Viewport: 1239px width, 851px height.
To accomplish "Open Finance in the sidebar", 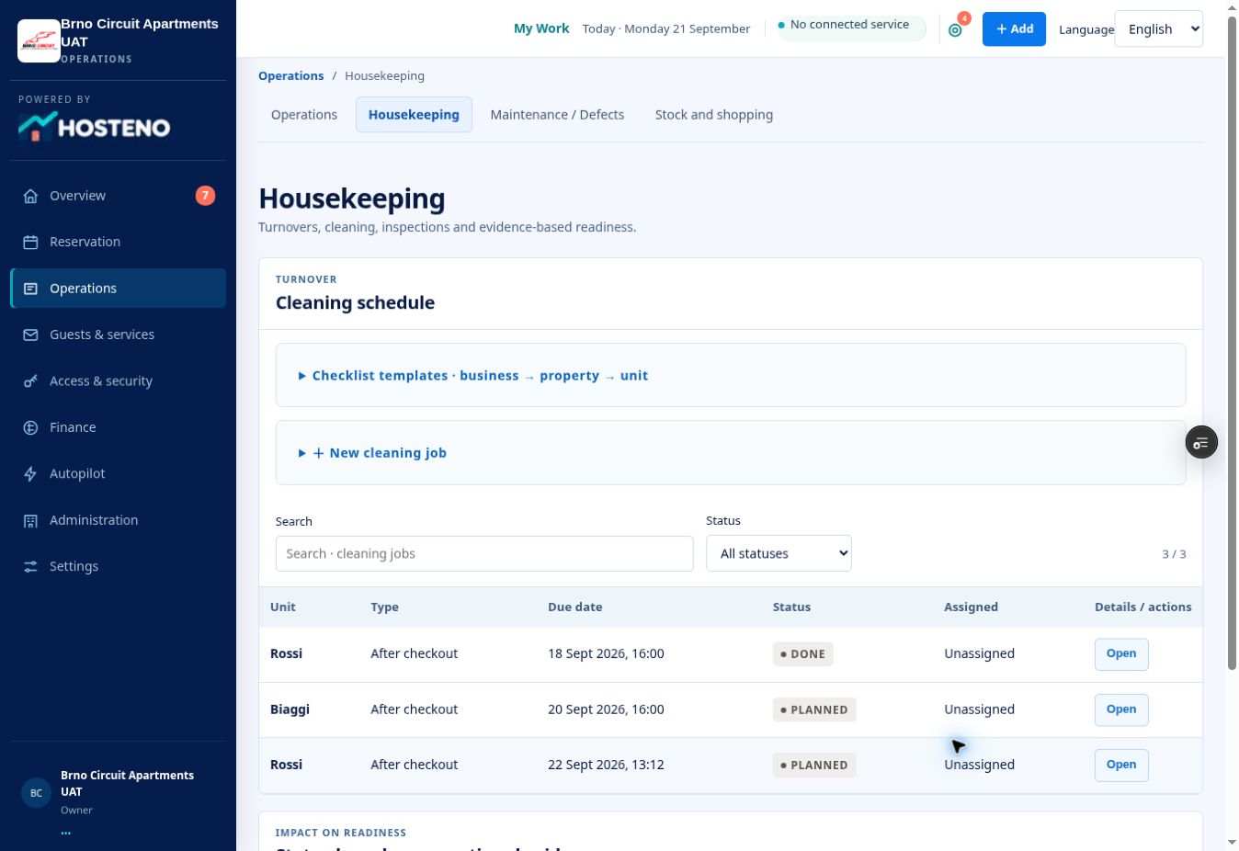I will coord(118,427).
